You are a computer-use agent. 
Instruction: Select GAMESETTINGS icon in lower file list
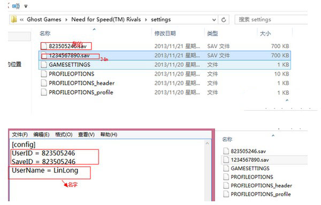click(226, 169)
